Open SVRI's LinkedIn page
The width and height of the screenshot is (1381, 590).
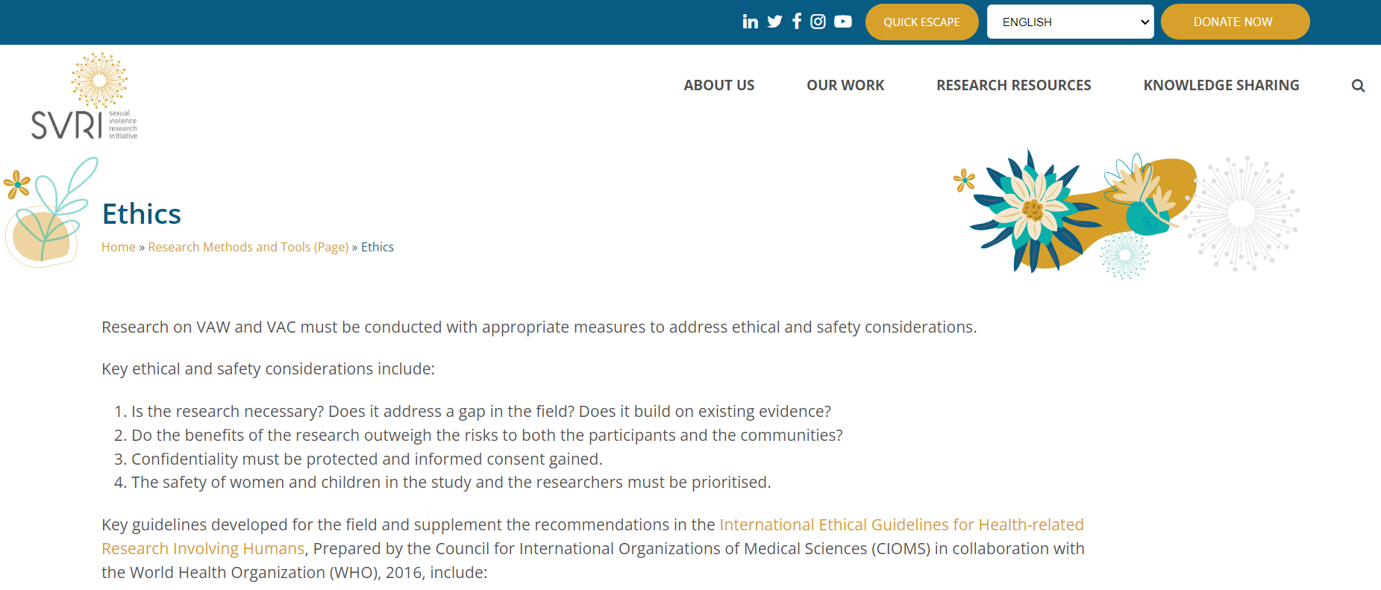(750, 21)
